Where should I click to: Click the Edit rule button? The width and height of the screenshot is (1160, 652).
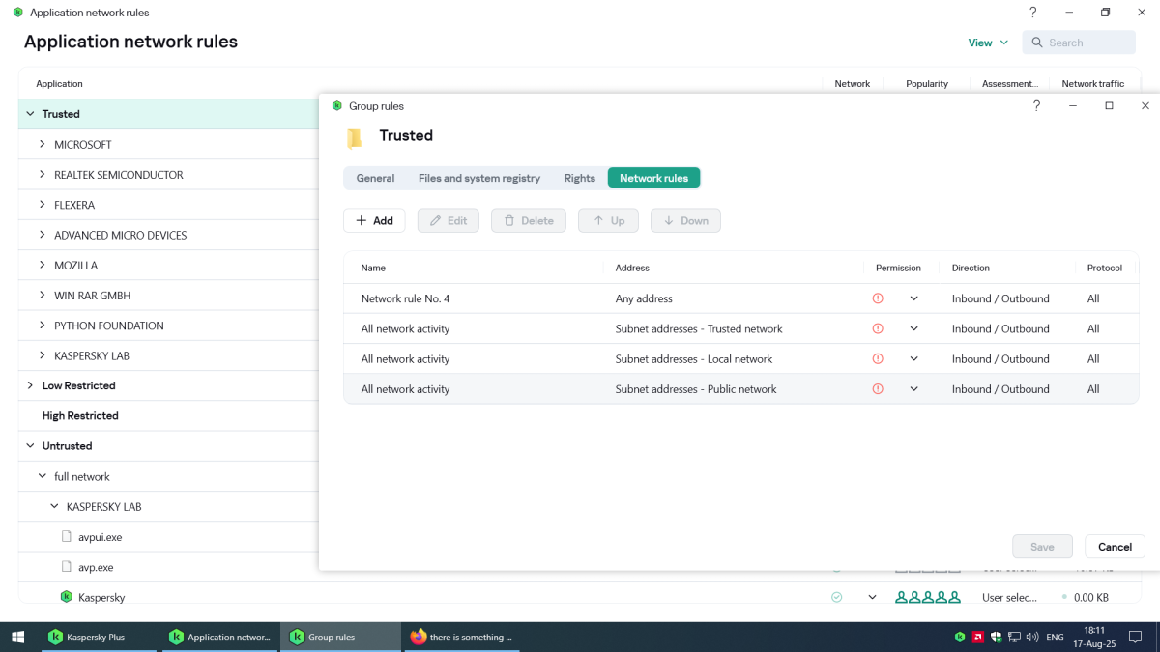pos(449,220)
